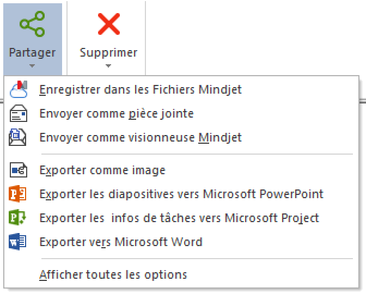Image resolution: width=366 pixels, height=294 pixels.
Task: Open Afficher toutes les options
Action: 113,274
